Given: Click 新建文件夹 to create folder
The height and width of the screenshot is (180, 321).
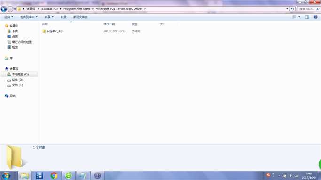Looking at the screenshot, I should pos(80,17).
